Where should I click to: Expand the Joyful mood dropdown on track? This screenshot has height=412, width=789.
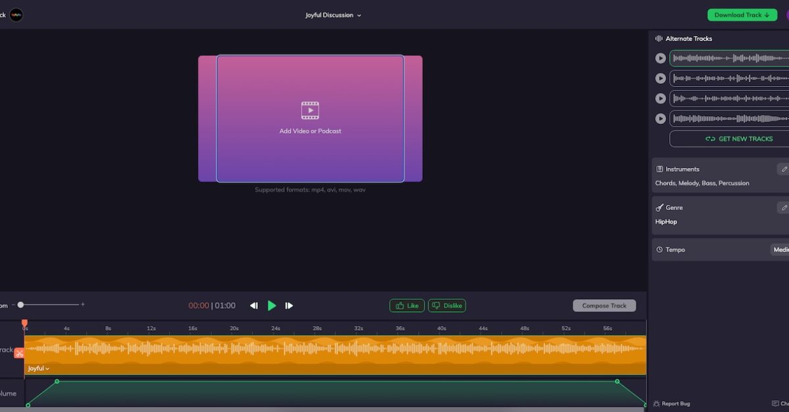[x=39, y=369]
